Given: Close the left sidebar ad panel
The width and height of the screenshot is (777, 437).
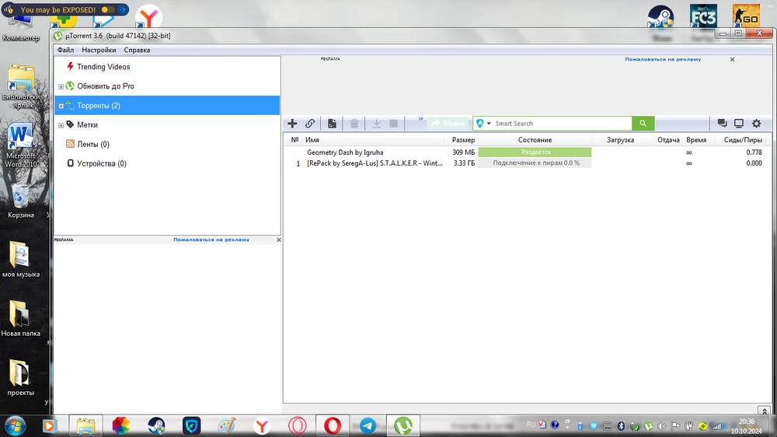Looking at the screenshot, I should pyautogui.click(x=278, y=240).
